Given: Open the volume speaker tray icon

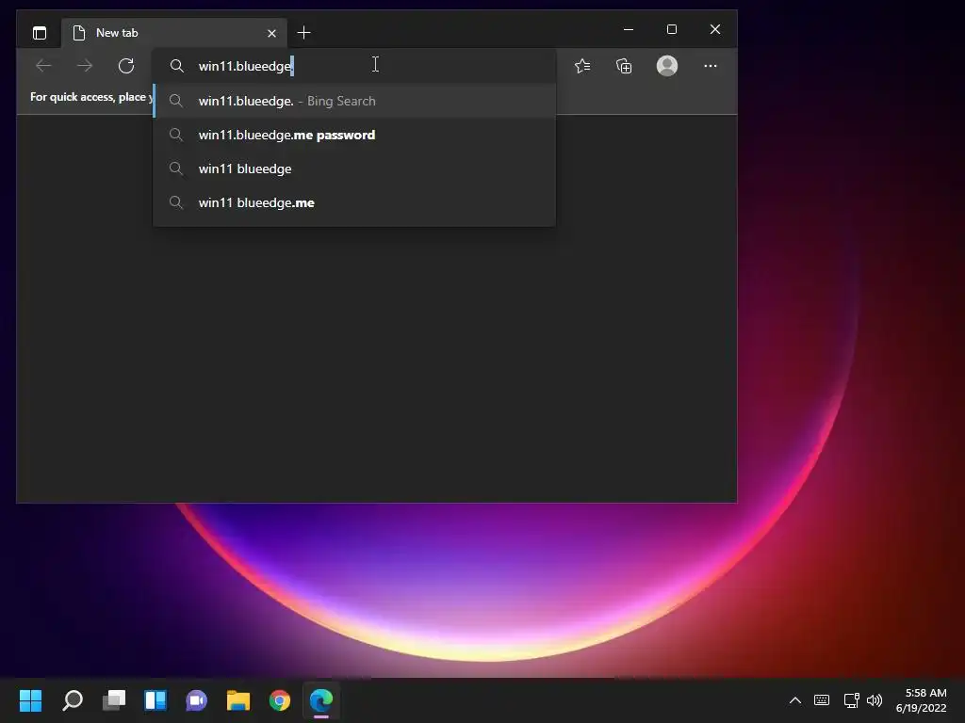Looking at the screenshot, I should click(875, 700).
